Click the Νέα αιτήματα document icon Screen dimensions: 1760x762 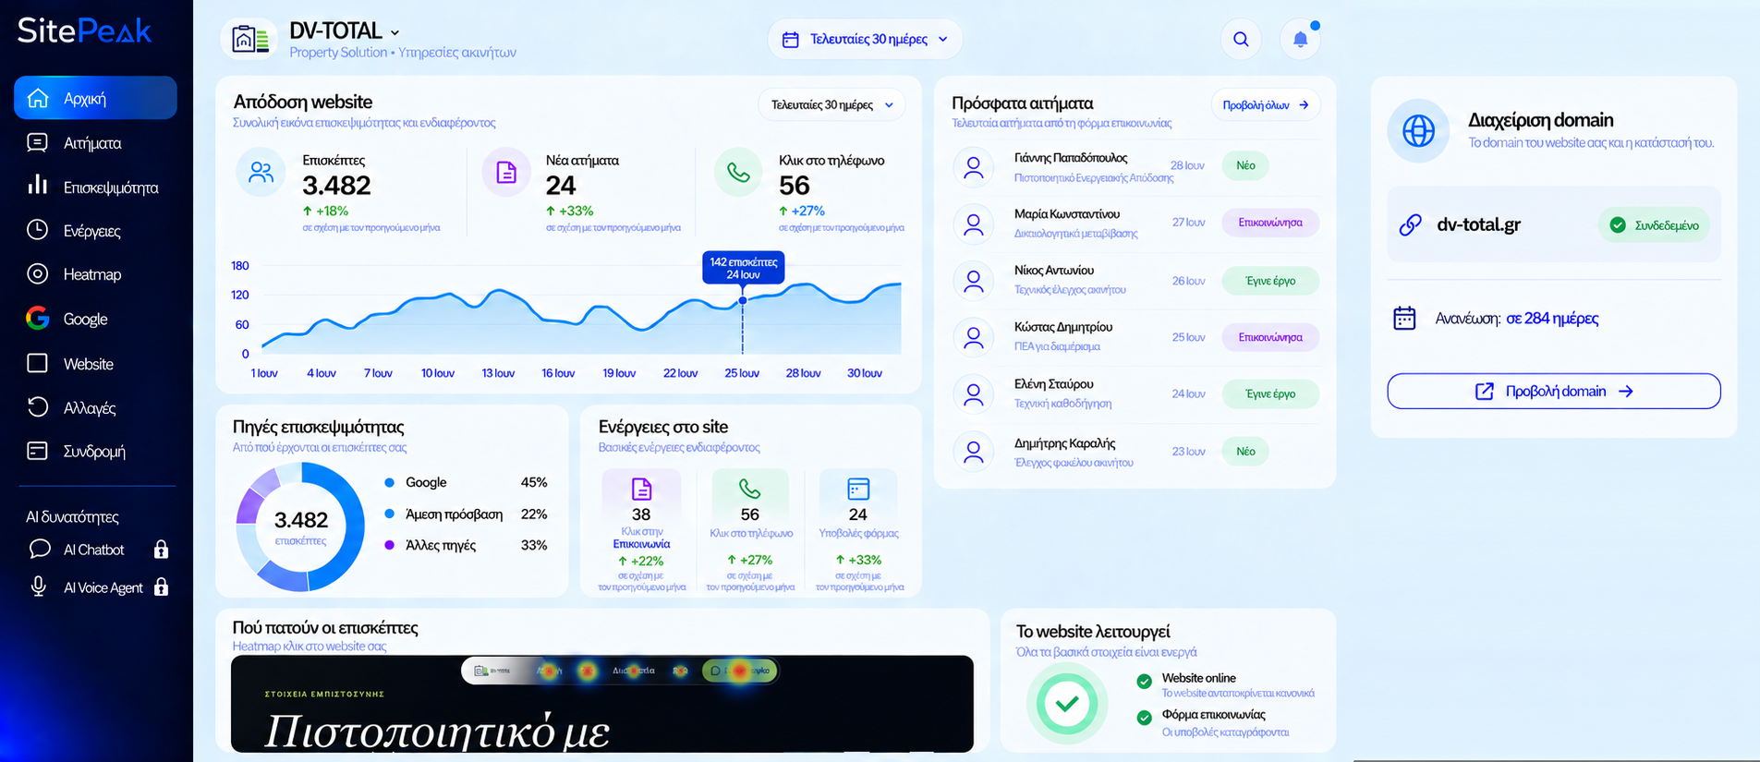tap(506, 172)
